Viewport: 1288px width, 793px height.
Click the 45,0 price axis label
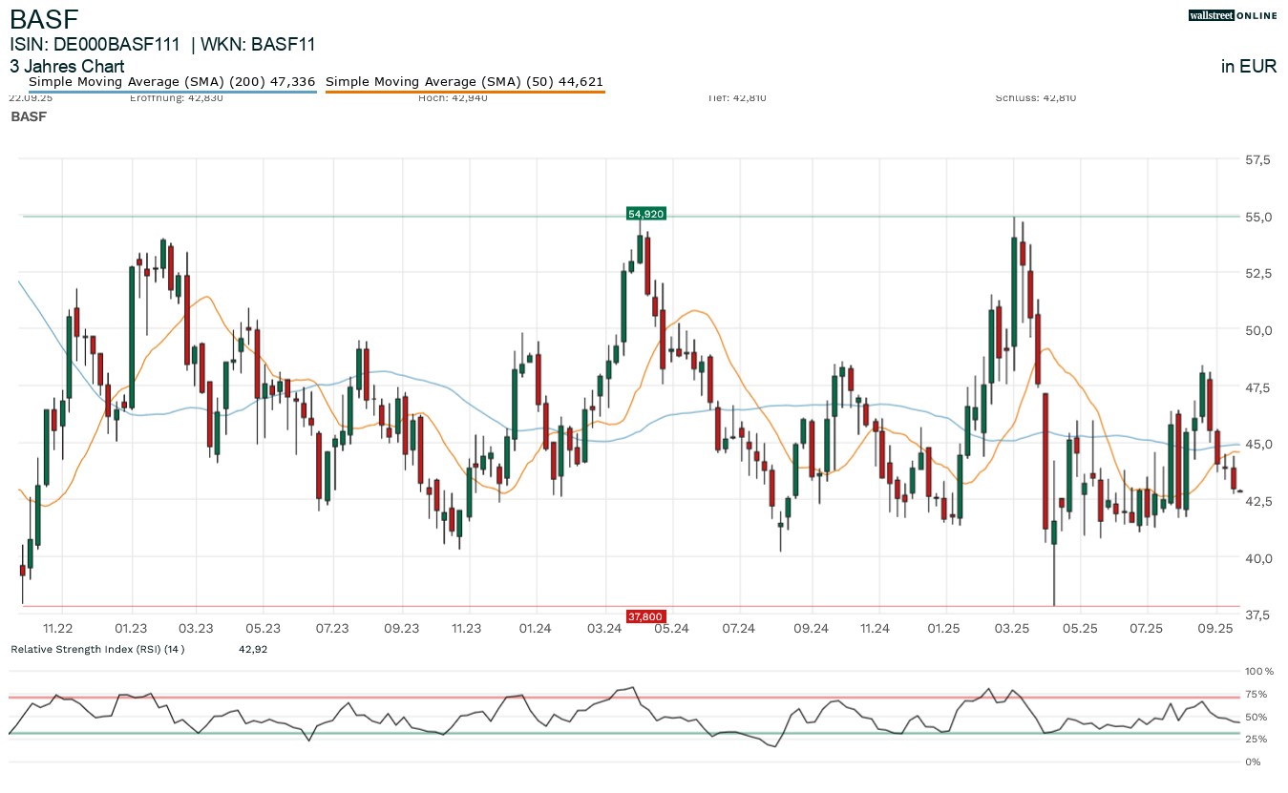1259,444
